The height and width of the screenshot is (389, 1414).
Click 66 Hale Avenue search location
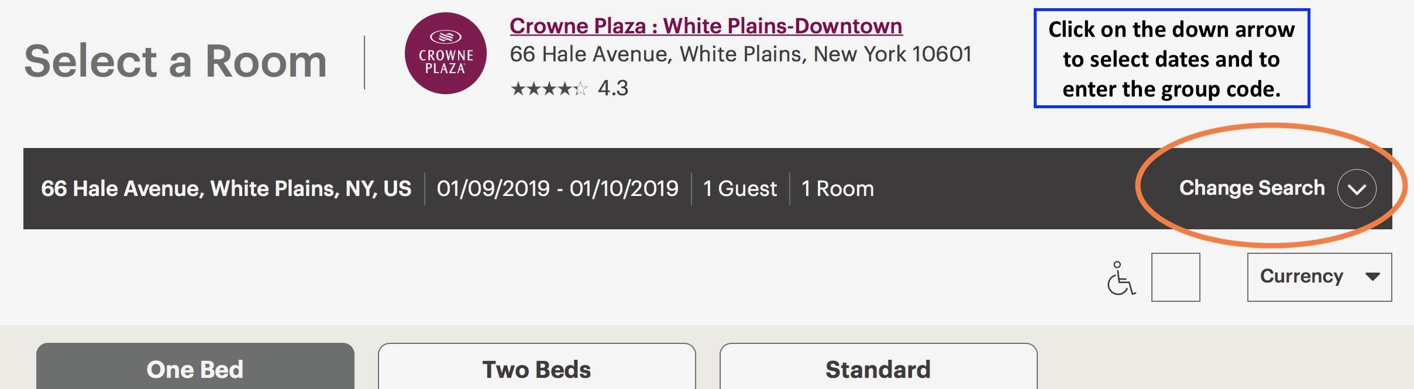226,188
